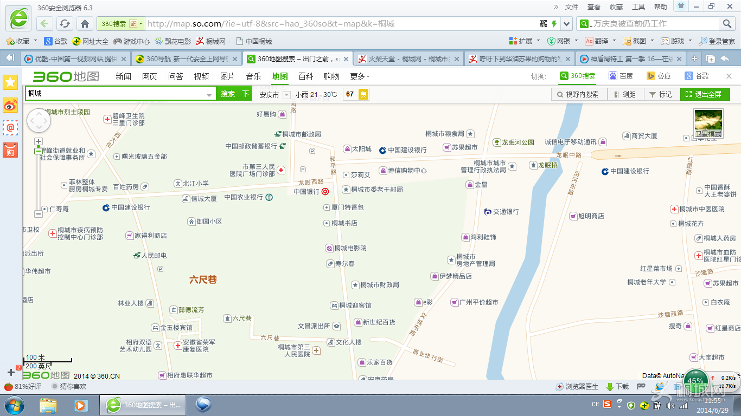Switch to 火柴天堂 桐城网 tab
741x416 pixels.
(x=408, y=59)
